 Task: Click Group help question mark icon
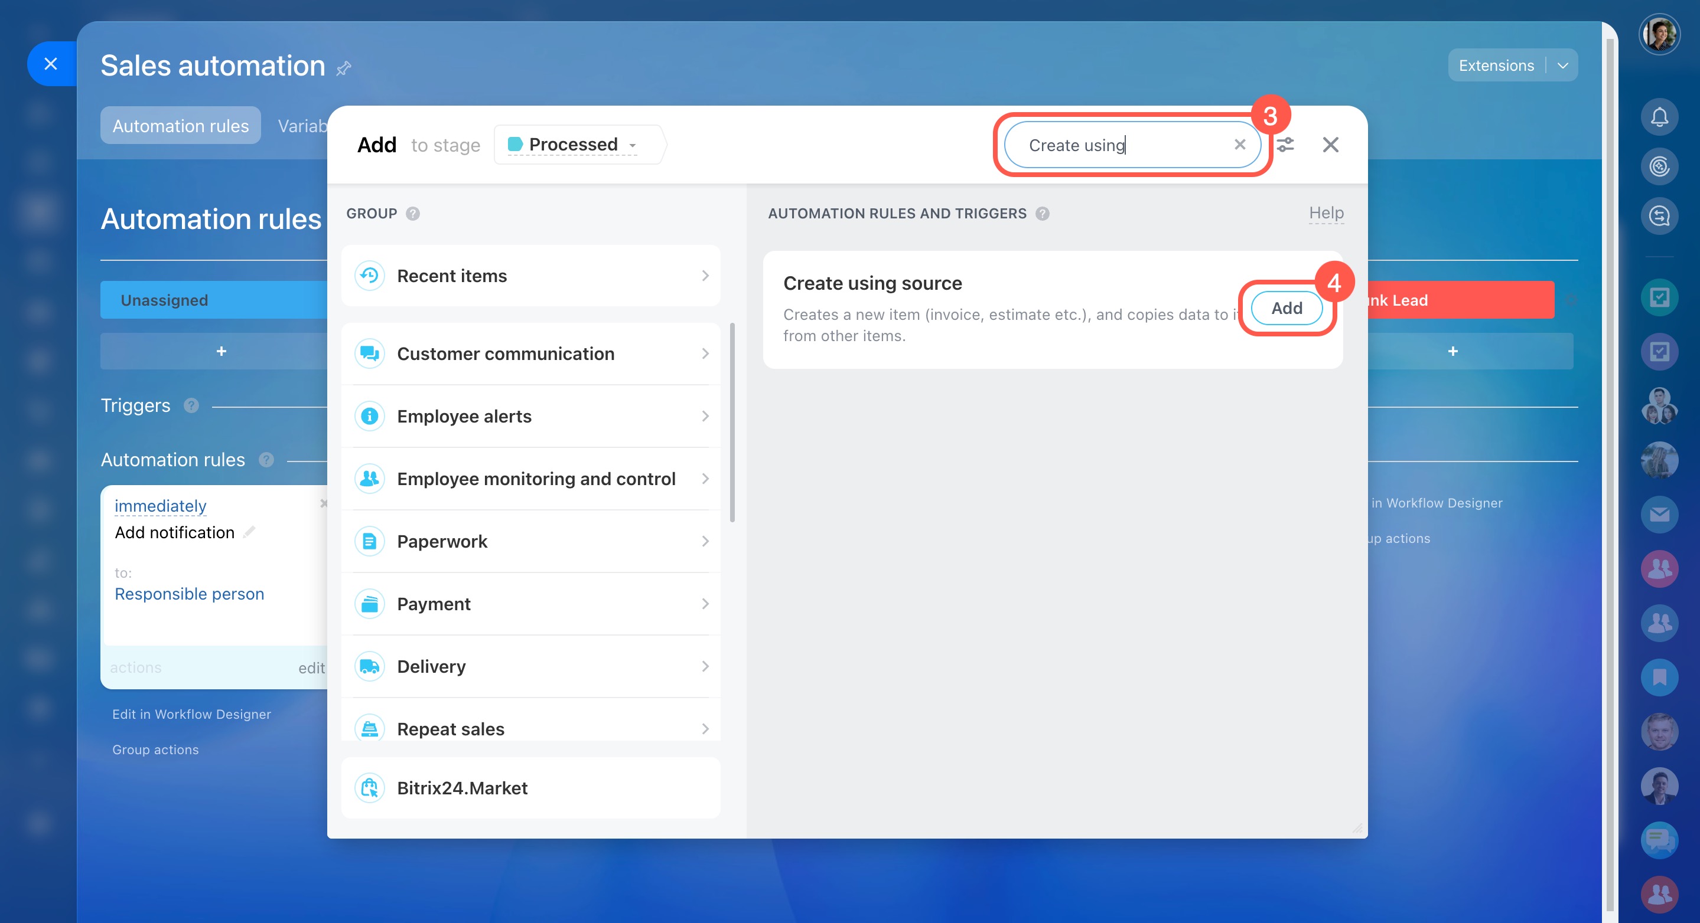coord(412,214)
